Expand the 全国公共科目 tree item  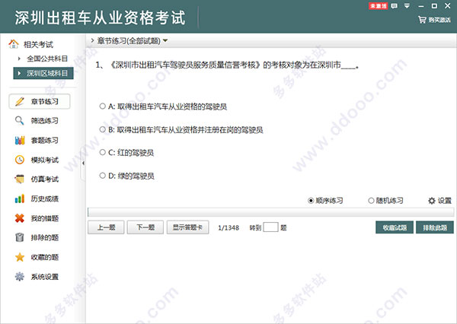coord(19,59)
